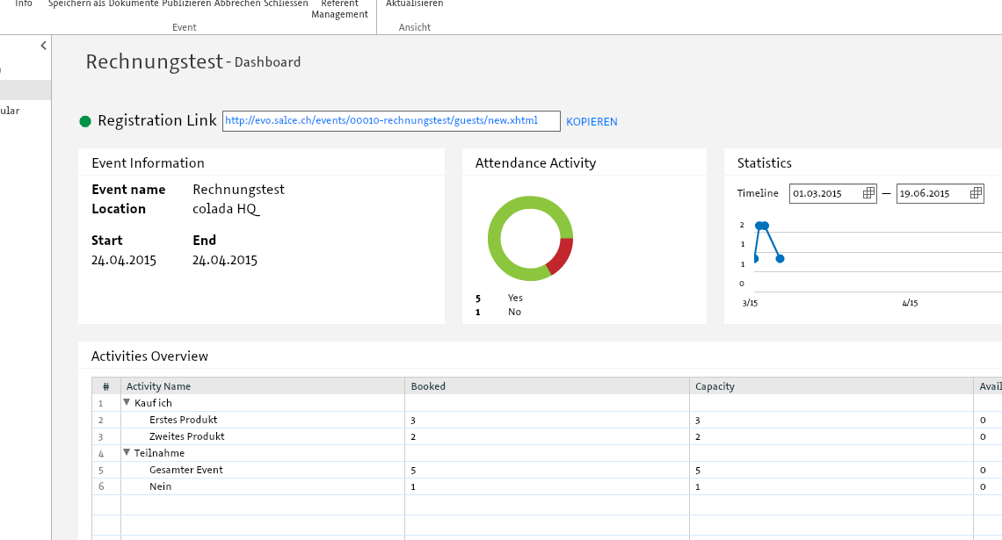Click the # column header
Image resolution: width=1002 pixels, height=540 pixels.
click(x=106, y=386)
